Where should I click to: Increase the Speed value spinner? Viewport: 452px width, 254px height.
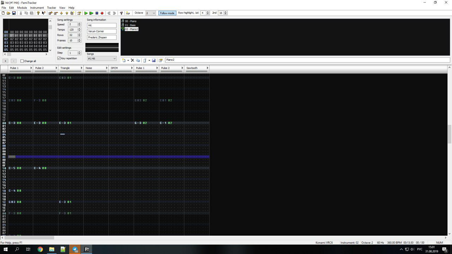(x=79, y=23)
